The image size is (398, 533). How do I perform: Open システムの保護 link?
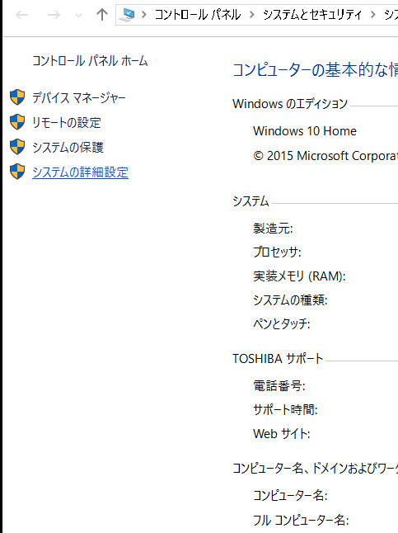coord(68,147)
